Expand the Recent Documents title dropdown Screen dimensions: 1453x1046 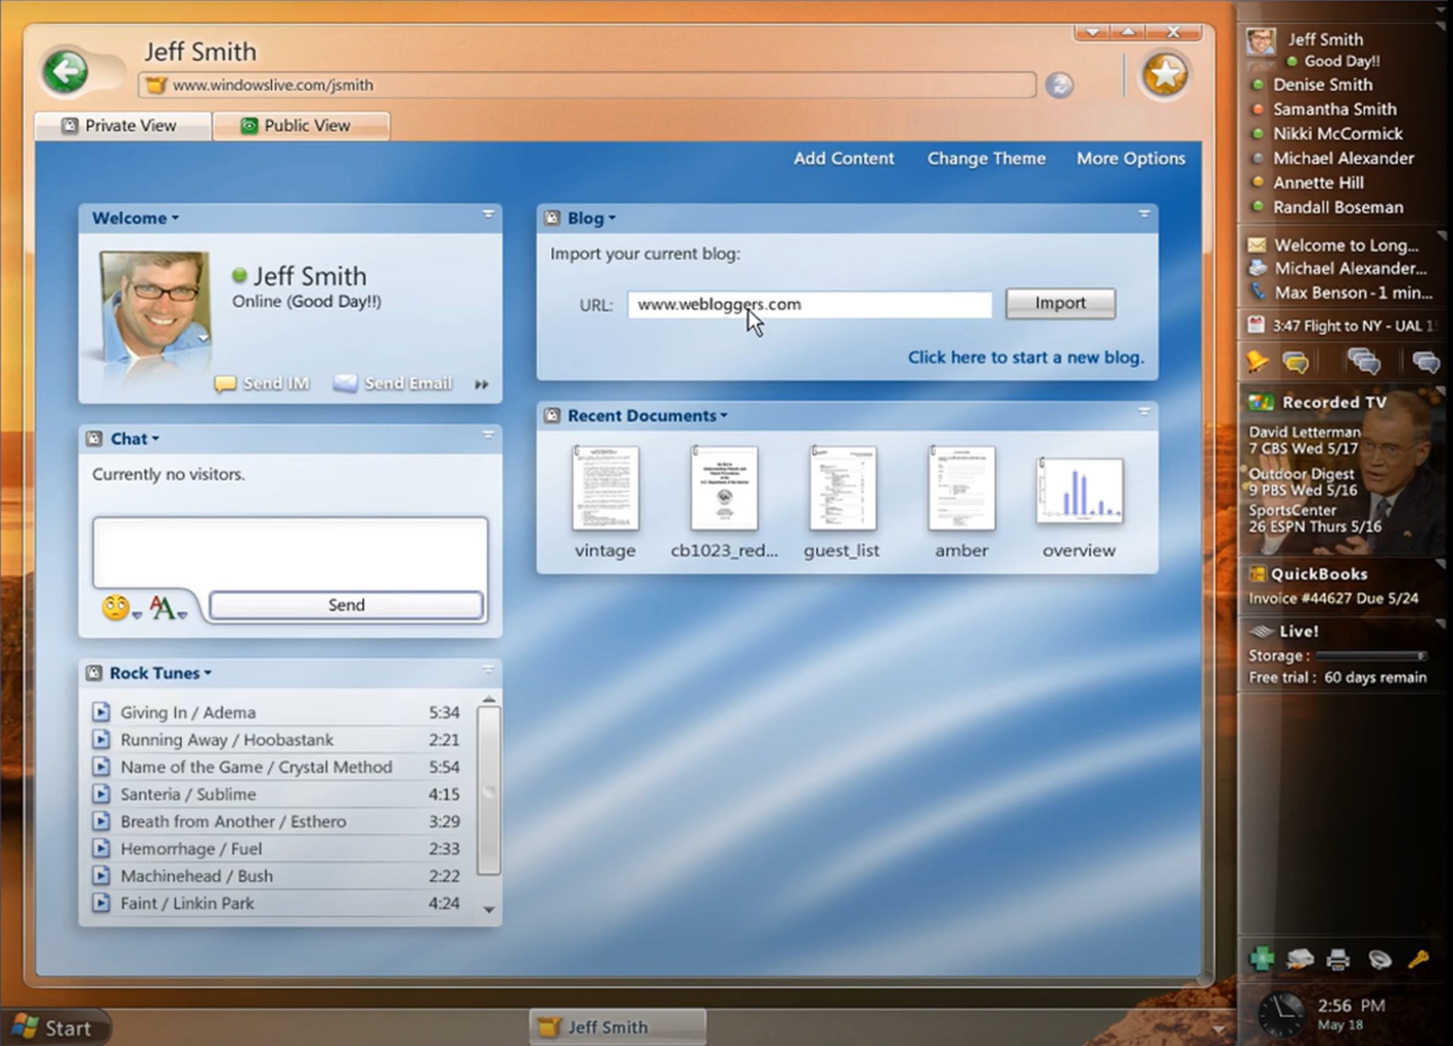[724, 416]
